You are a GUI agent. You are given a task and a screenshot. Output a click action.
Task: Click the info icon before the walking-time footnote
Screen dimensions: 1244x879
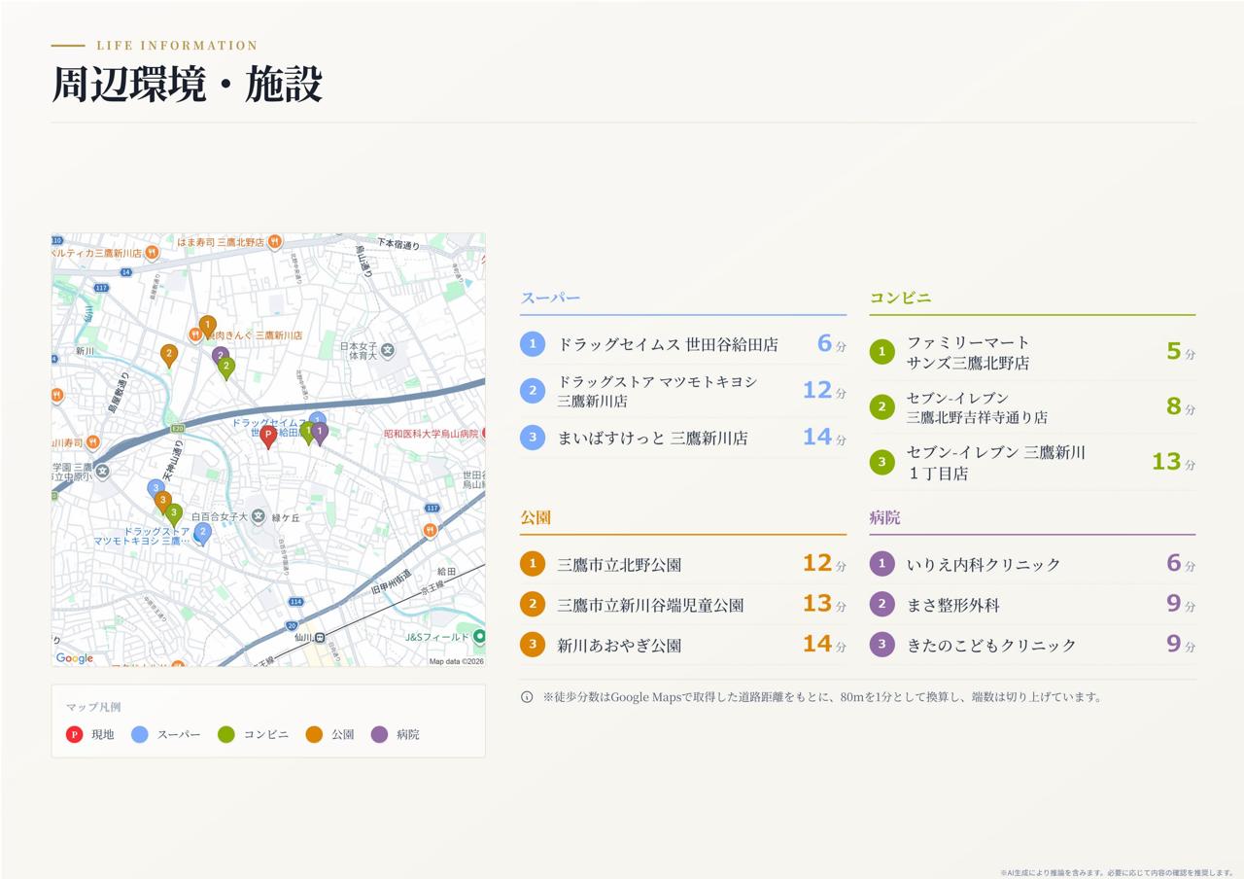tap(527, 696)
